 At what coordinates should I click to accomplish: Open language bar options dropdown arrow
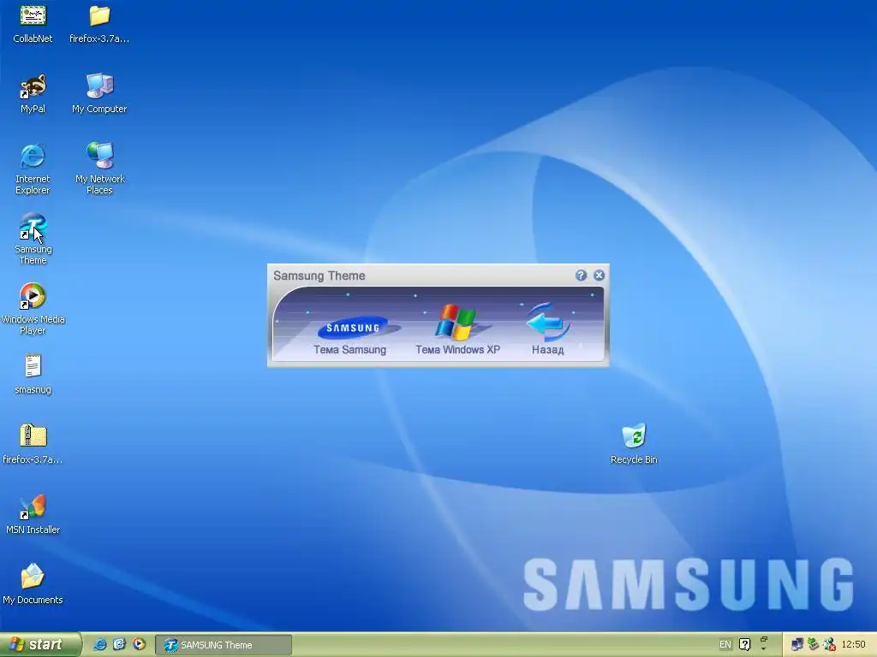tap(763, 648)
